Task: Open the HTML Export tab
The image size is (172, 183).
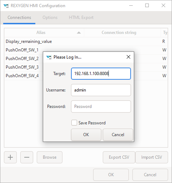Action: tap(81, 18)
